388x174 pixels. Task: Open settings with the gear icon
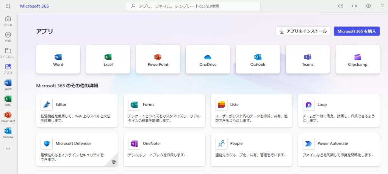click(x=368, y=6)
